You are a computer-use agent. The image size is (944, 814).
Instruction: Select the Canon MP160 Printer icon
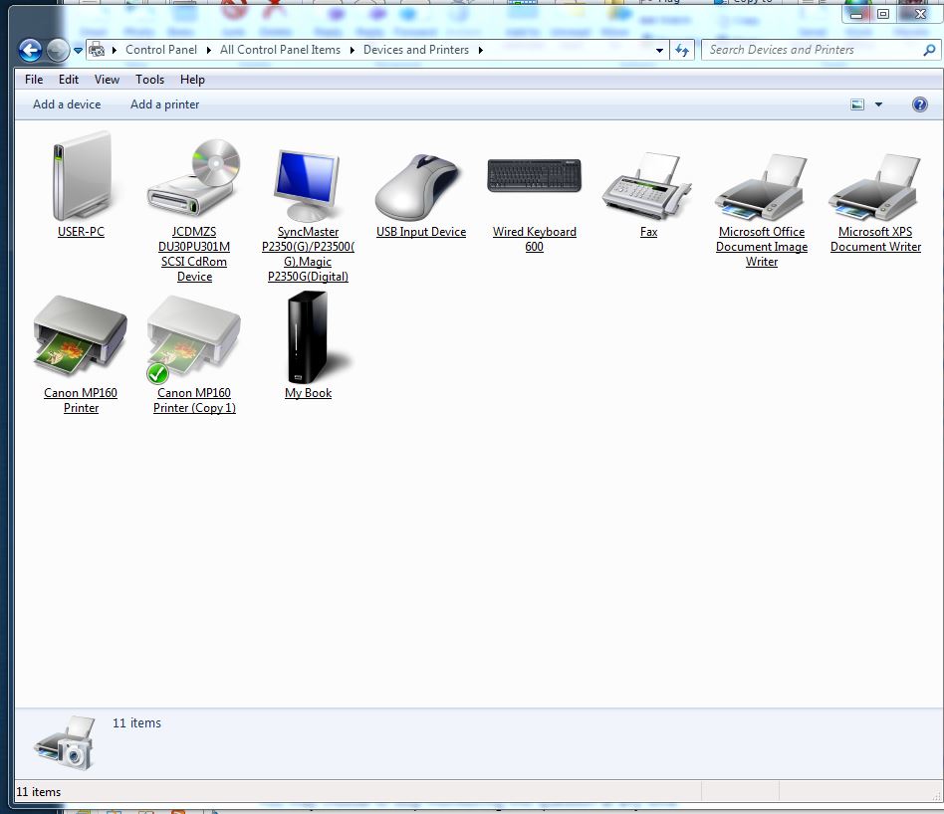[80, 335]
